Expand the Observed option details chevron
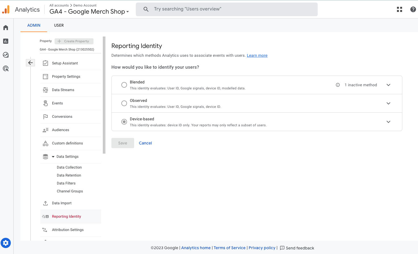 tap(388, 103)
